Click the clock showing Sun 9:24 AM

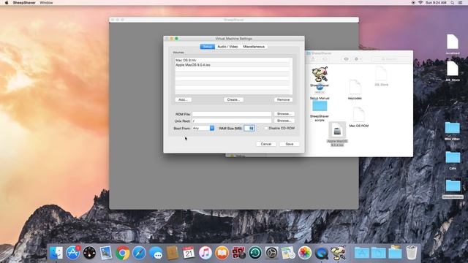(x=436, y=3)
